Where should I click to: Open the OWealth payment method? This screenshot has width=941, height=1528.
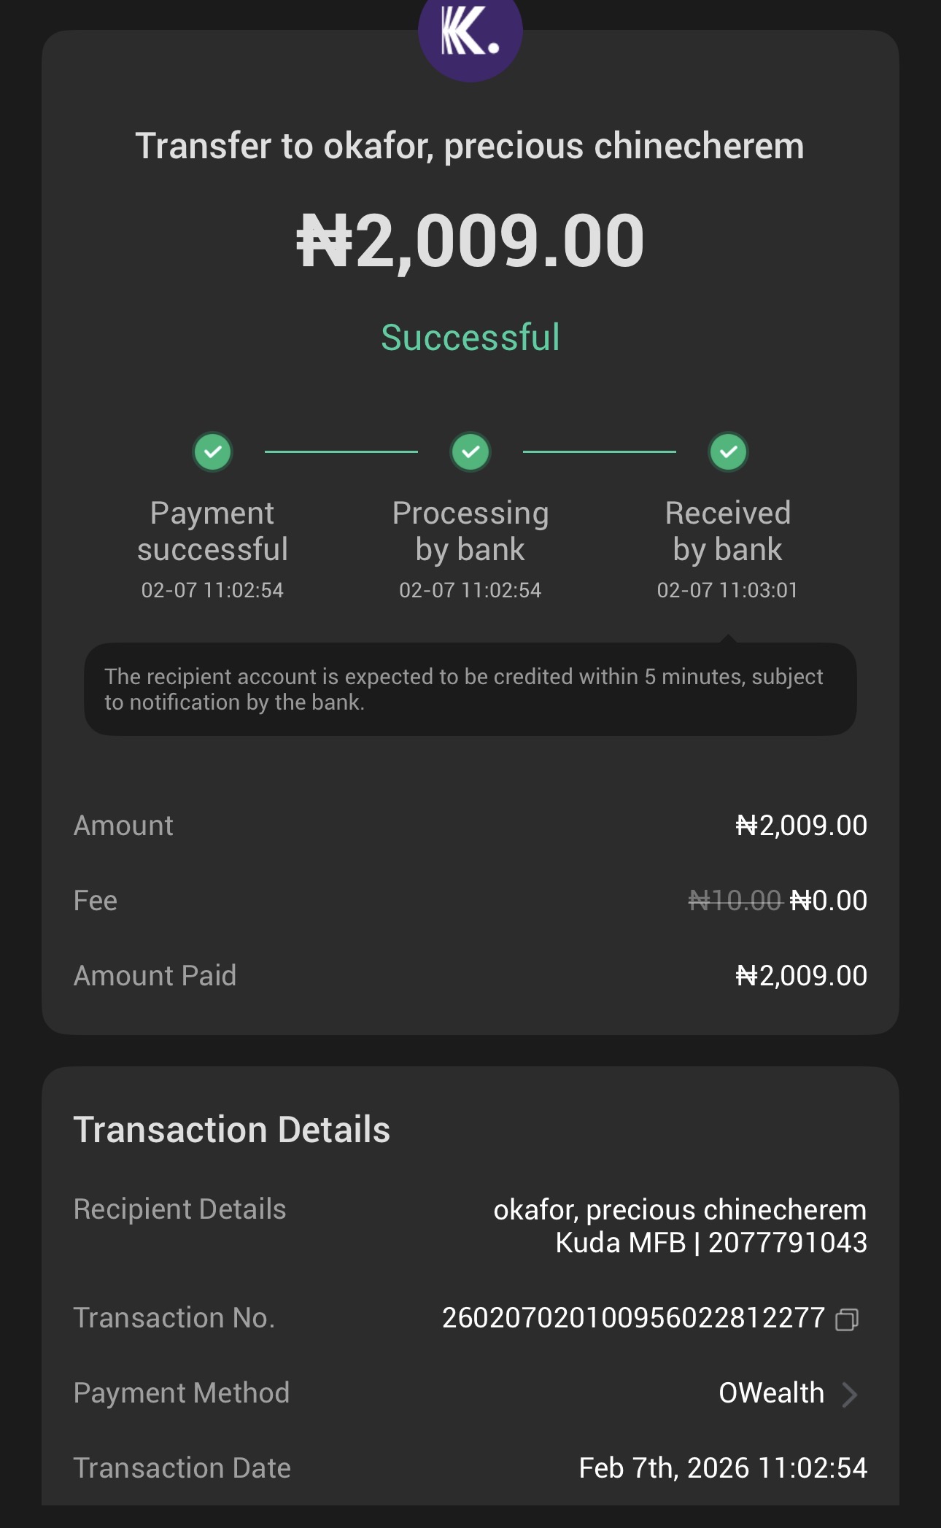tap(771, 1393)
